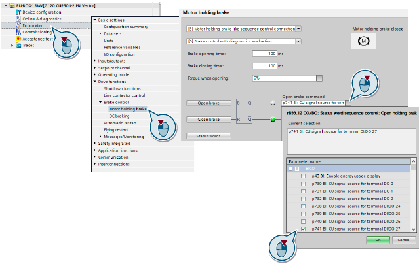Expand the Operating mode section

[94, 74]
